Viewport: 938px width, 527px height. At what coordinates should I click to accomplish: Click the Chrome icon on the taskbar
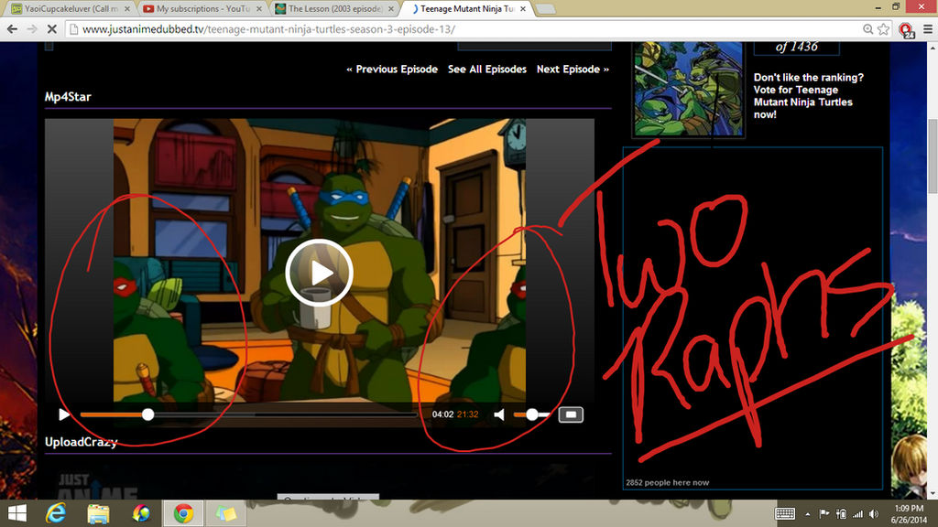[x=183, y=513]
